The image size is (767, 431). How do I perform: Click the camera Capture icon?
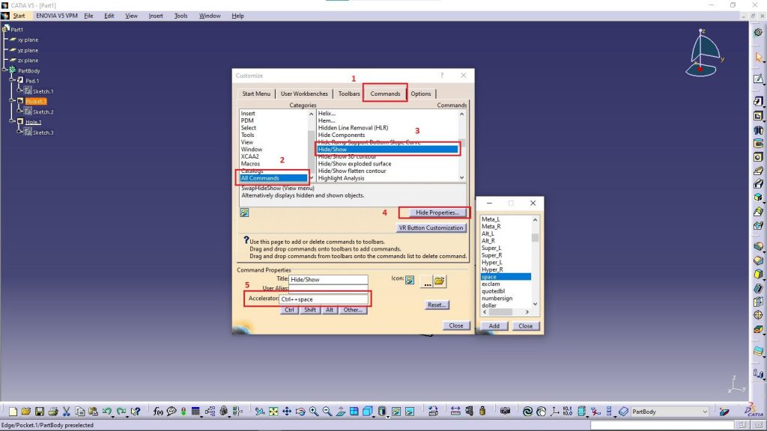pyautogui.click(x=506, y=412)
